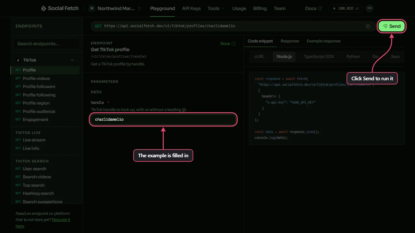Choose the User search endpoint
415x233 pixels.
coord(45,169)
